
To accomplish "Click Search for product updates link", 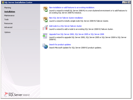I will click(x=60, y=45).
